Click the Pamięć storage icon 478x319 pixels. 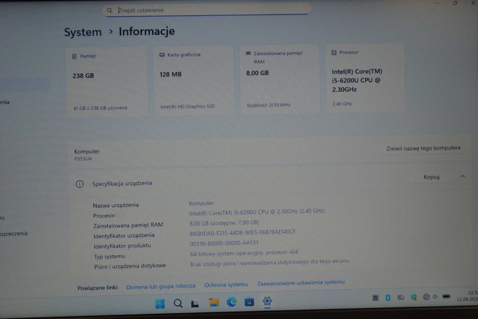[75, 56]
